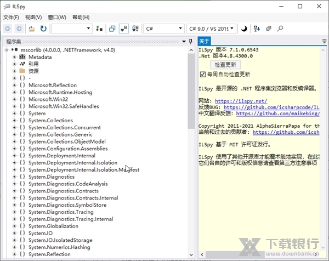
Task: Click the manage assembly lists icon
Action: [99, 29]
